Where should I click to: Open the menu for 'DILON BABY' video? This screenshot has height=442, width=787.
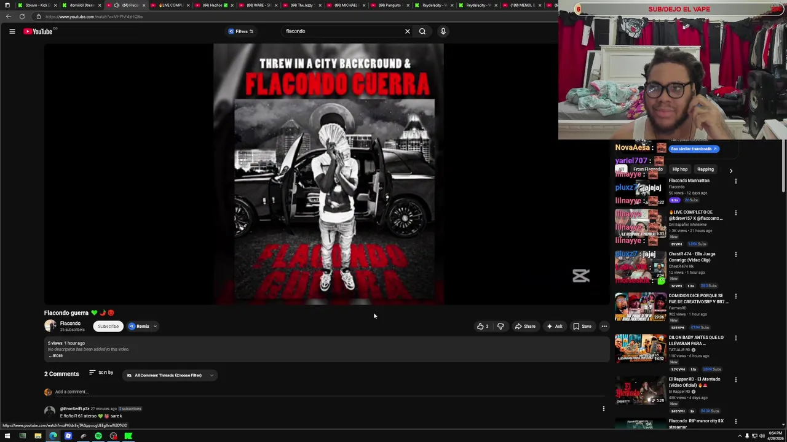point(735,338)
